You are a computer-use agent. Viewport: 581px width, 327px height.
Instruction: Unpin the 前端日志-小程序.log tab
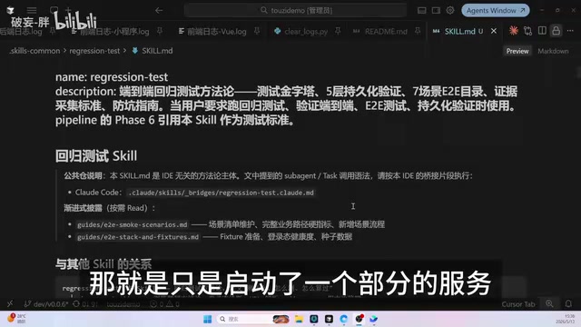[x=160, y=32]
